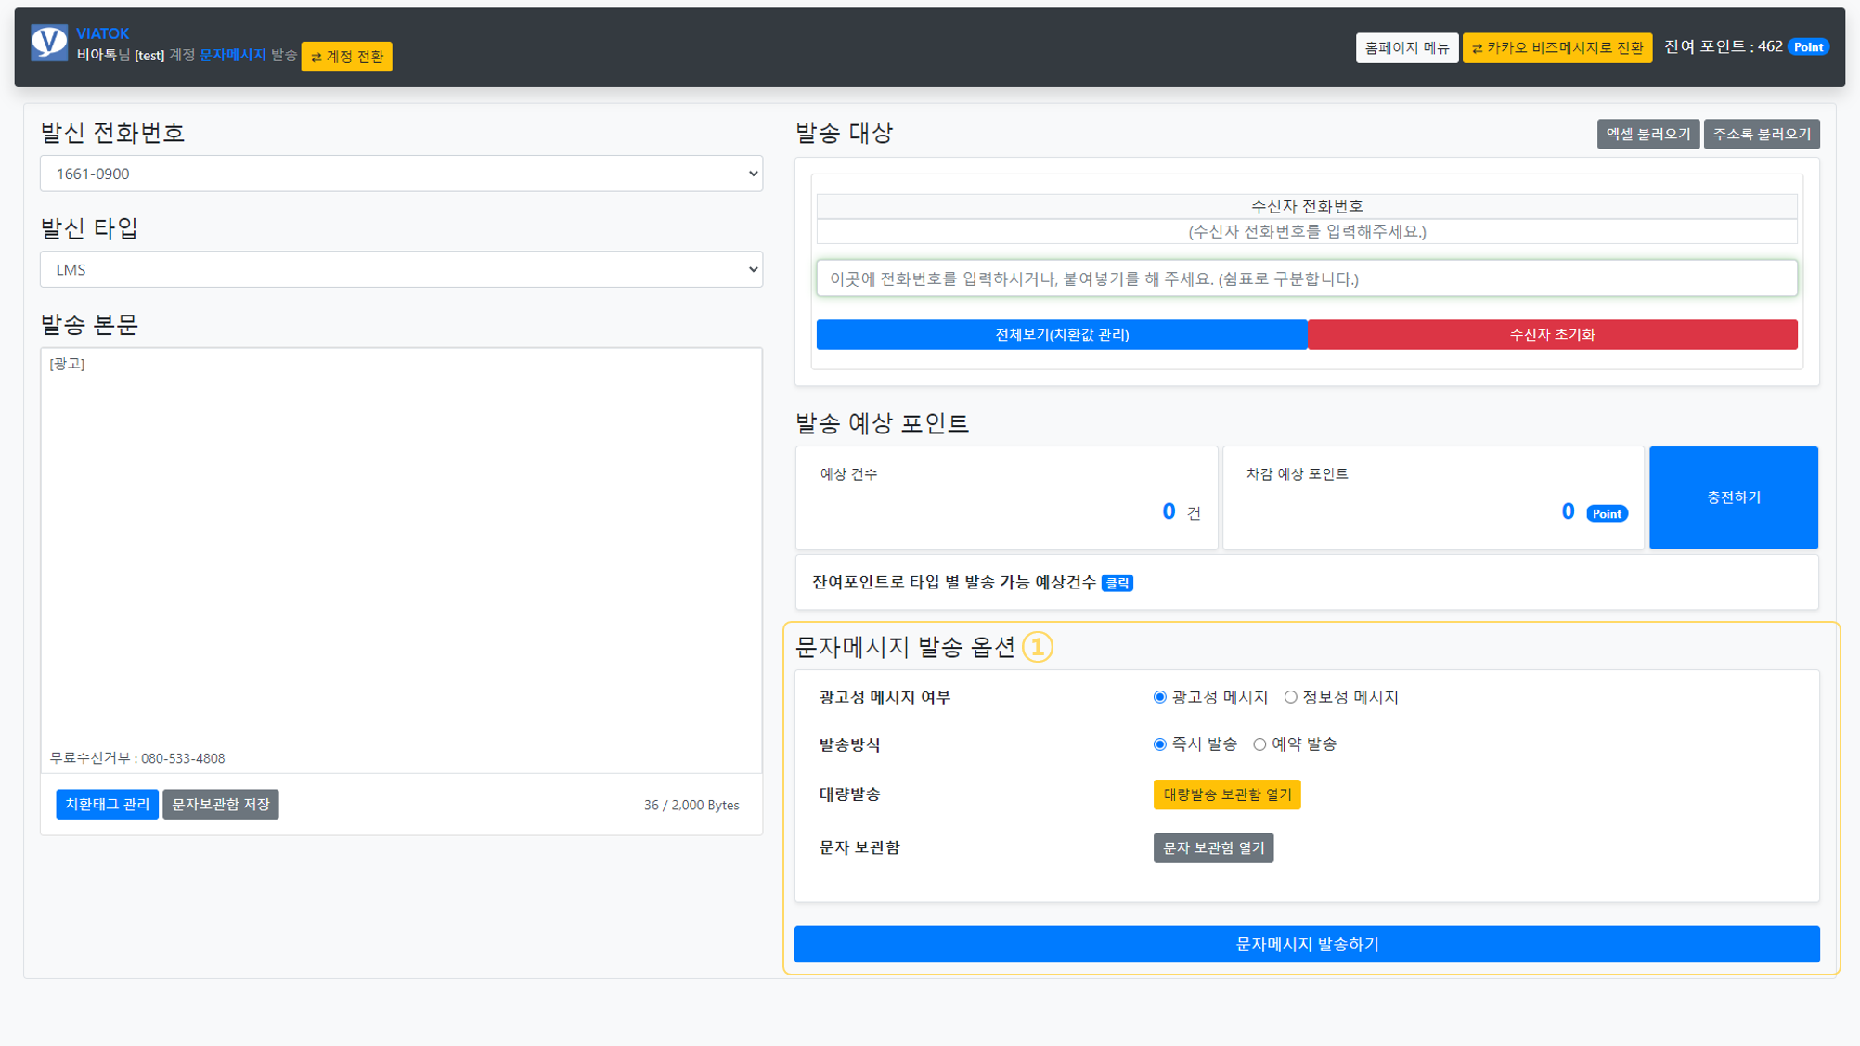Click the VIATOK logo icon
This screenshot has height=1046, width=1860.
(x=49, y=43)
